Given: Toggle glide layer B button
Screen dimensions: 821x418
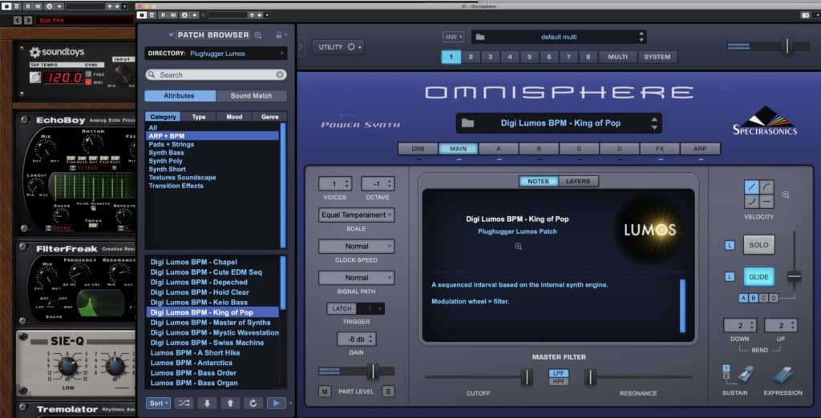Looking at the screenshot, I should [x=754, y=298].
